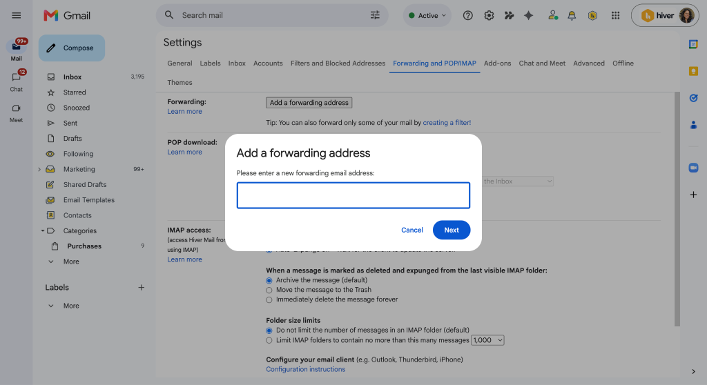Screen dimensions: 707x385
Task: Select Archive the message (default) option
Action: (269, 280)
